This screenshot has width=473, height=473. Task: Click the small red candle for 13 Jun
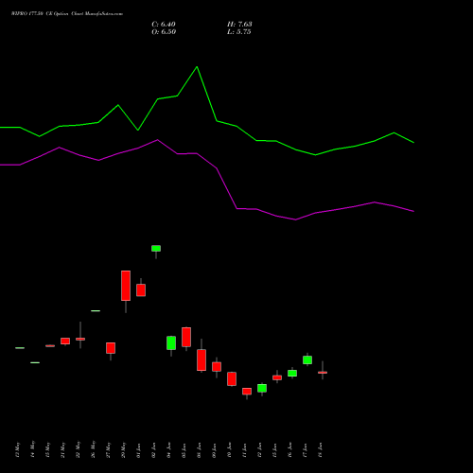277,377
